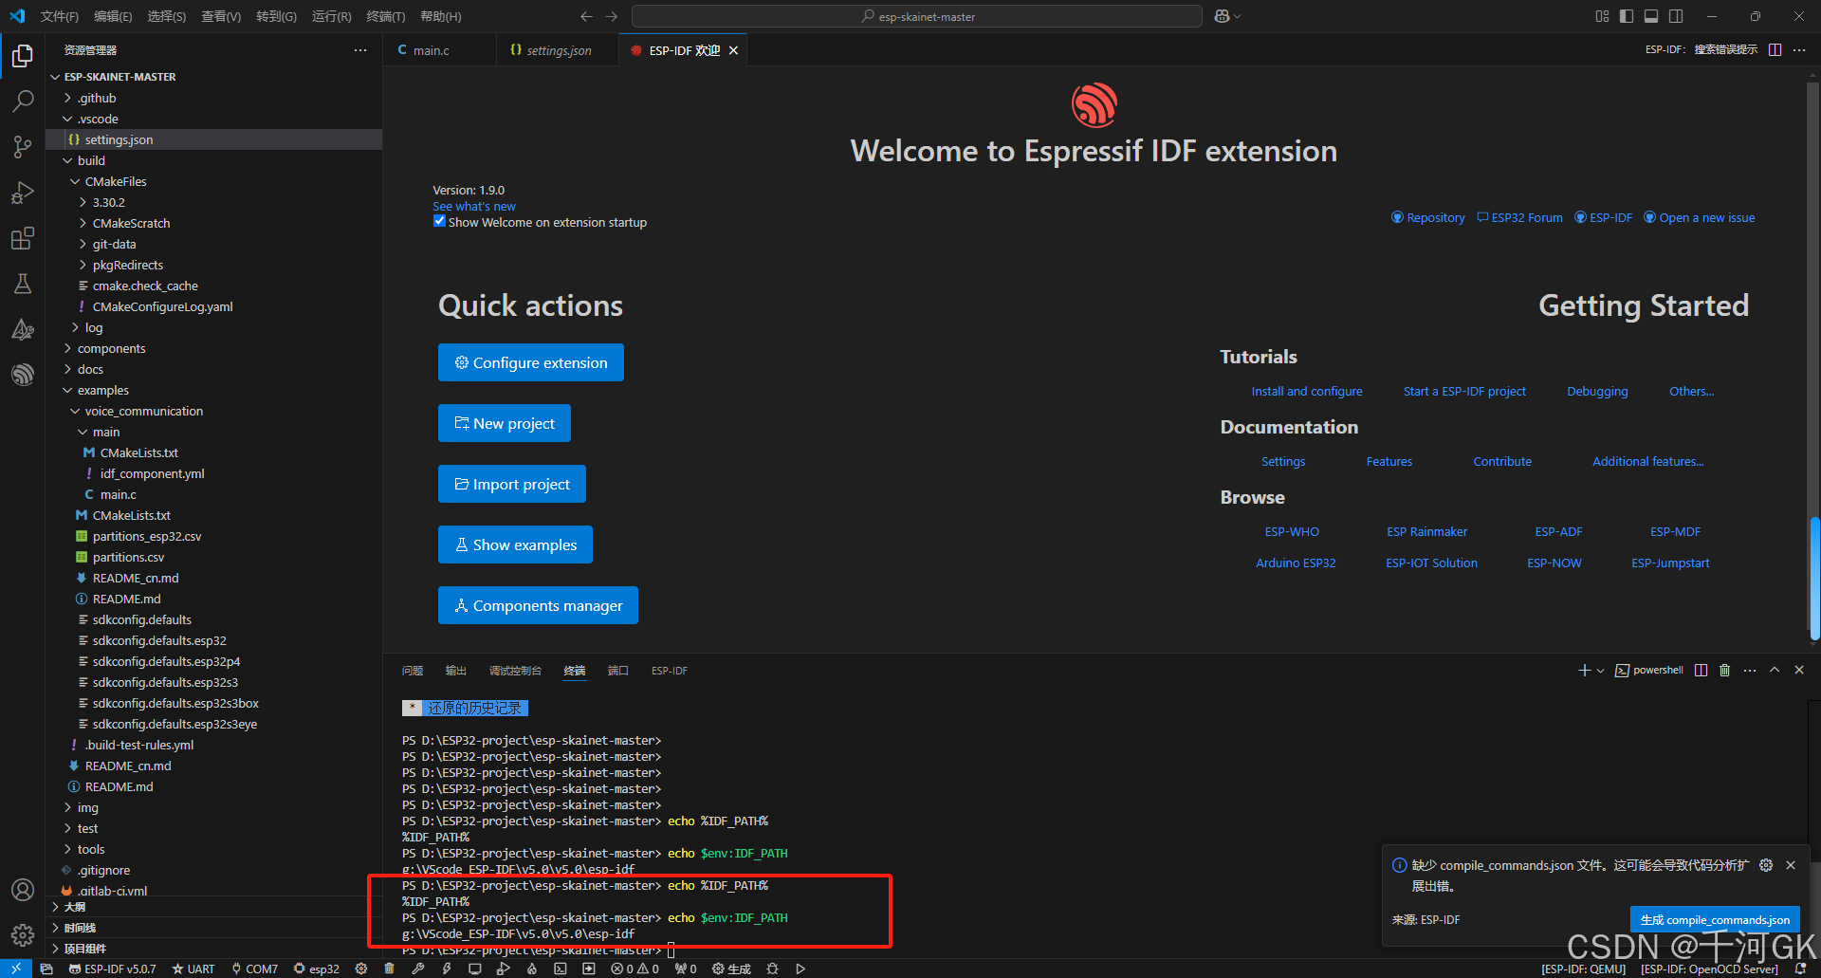Expand the components folder

click(214, 348)
